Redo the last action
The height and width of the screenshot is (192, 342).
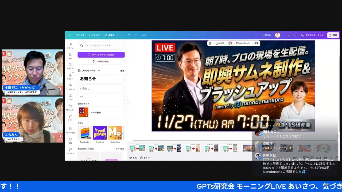click(136, 35)
